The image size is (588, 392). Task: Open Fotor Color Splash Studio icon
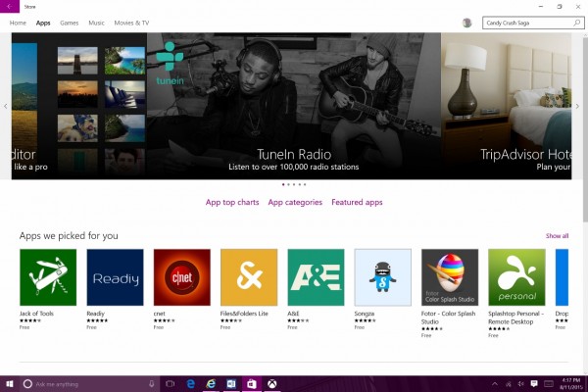(x=450, y=277)
